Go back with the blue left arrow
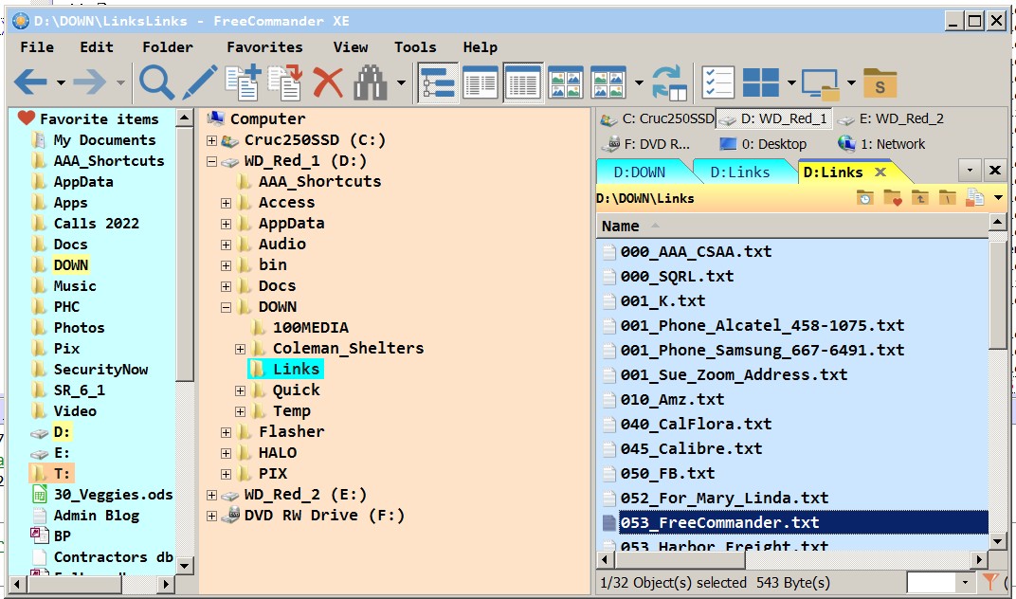The image size is (1016, 599). tap(30, 82)
